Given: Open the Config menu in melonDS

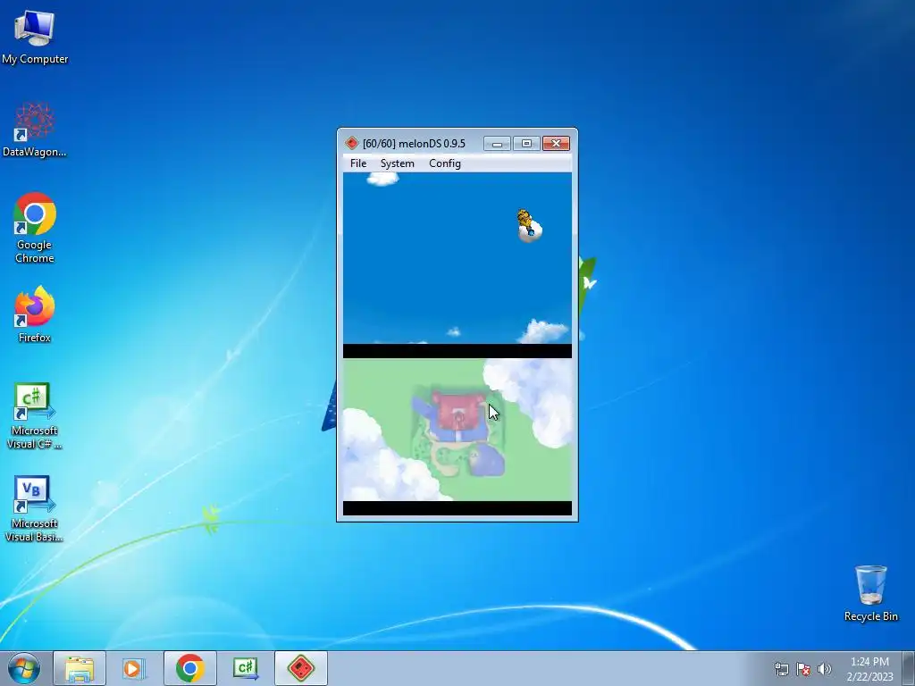Looking at the screenshot, I should [x=445, y=163].
